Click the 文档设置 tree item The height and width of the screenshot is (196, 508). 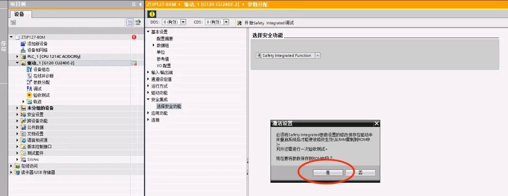[35, 134]
